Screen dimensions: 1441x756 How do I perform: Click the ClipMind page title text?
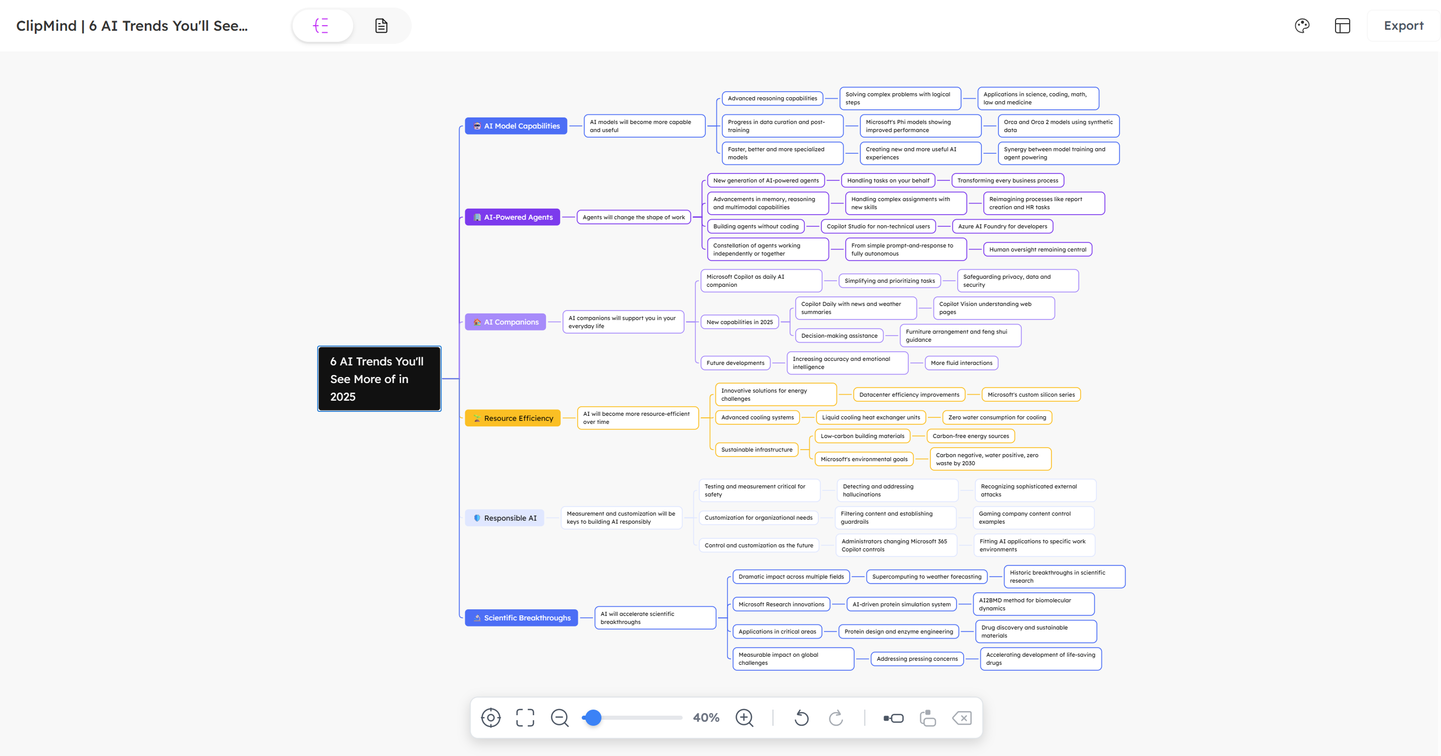tap(132, 26)
